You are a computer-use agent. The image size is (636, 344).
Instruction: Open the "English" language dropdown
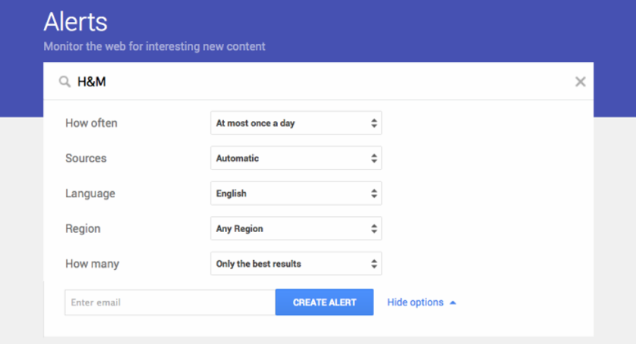coord(296,194)
